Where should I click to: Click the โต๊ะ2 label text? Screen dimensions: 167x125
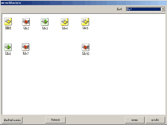click(x=26, y=28)
